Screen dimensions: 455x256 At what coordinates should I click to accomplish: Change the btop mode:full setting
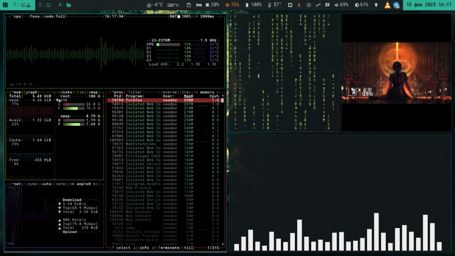55,16
